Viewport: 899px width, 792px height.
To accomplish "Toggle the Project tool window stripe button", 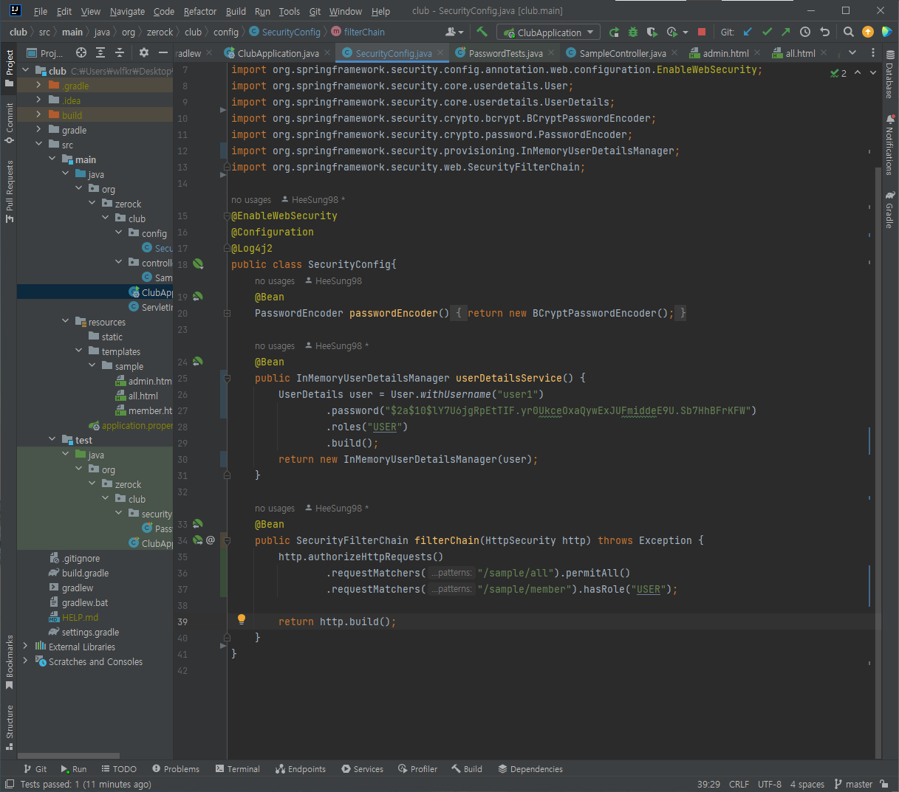I will point(9,68).
